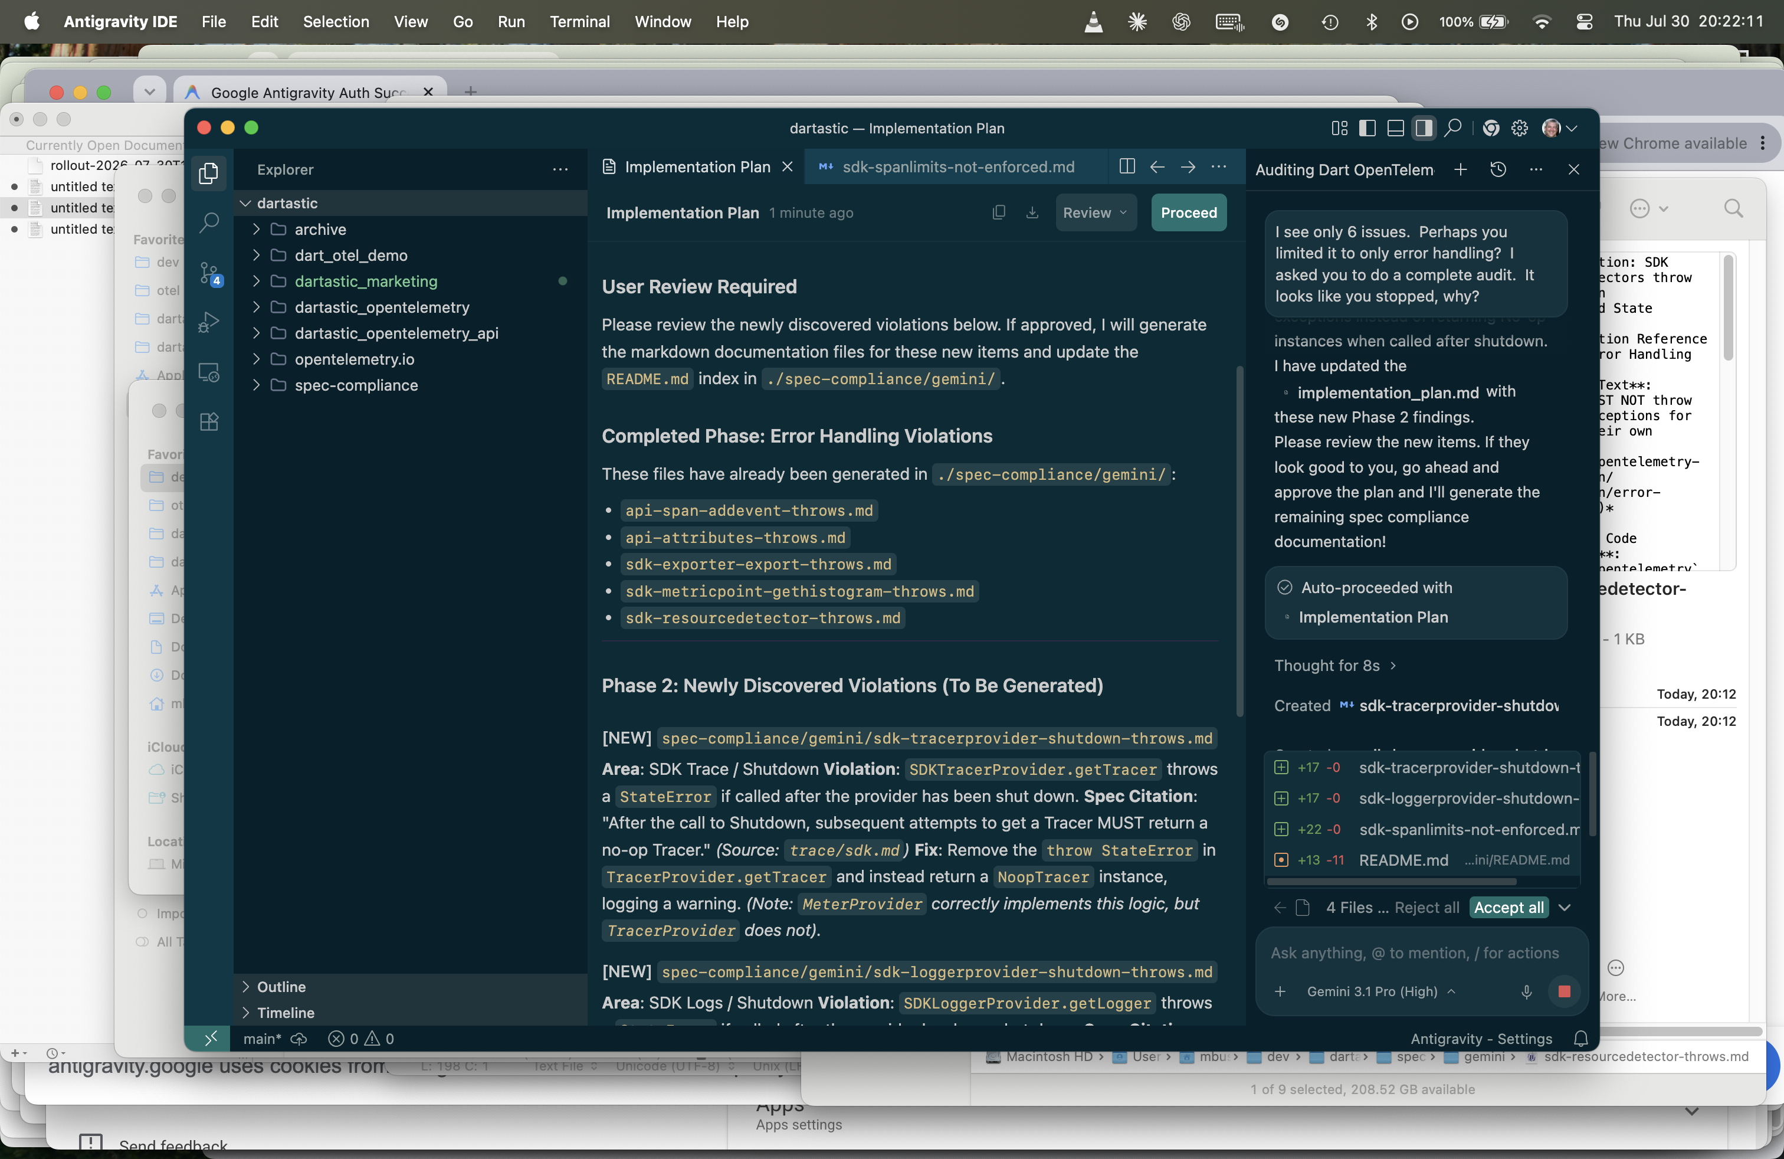Copy the Implementation Plan contents

coord(998,213)
